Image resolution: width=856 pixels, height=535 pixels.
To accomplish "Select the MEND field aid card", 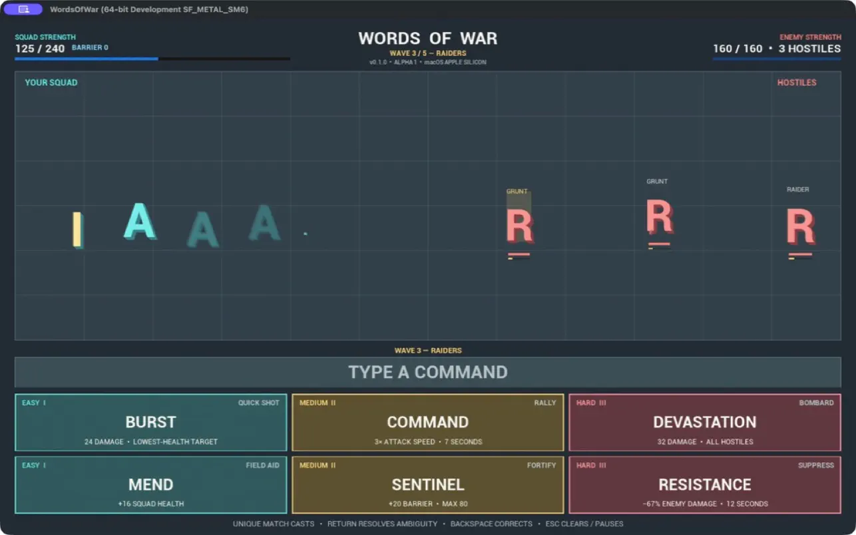I will click(x=151, y=485).
